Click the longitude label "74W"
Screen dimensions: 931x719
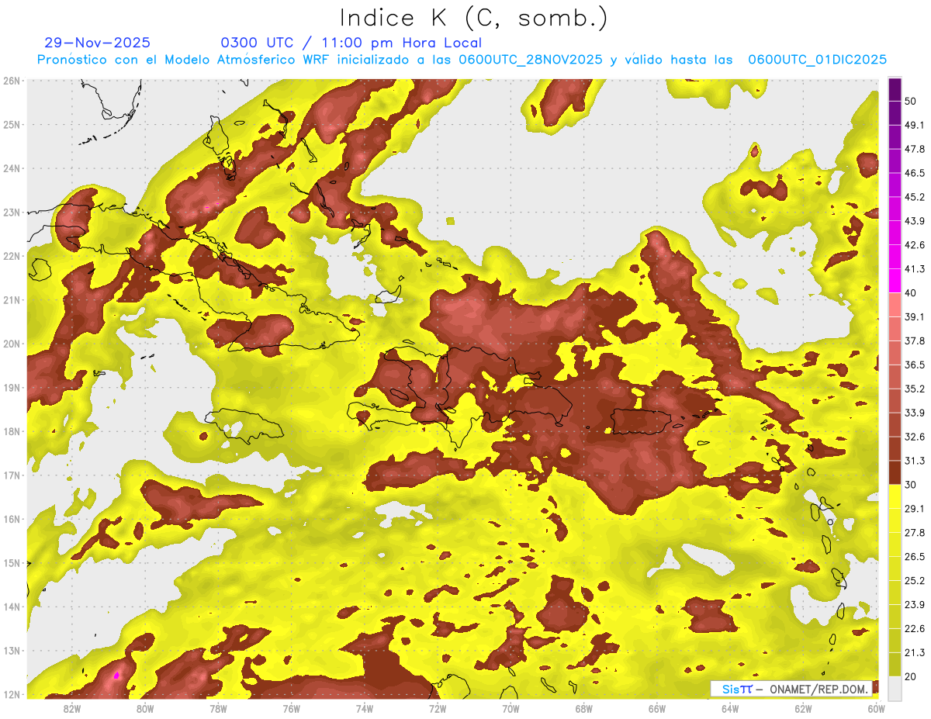[x=365, y=708]
